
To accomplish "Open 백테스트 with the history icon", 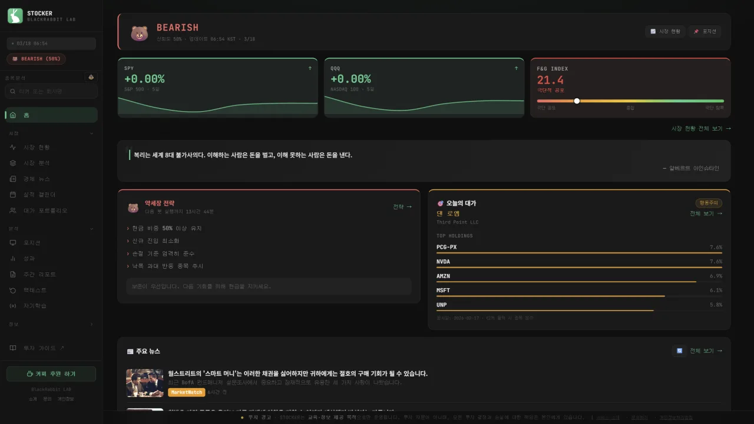I will tap(12, 290).
